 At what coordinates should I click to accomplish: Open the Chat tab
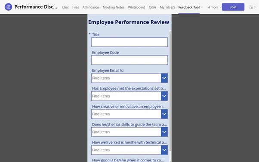65,7
